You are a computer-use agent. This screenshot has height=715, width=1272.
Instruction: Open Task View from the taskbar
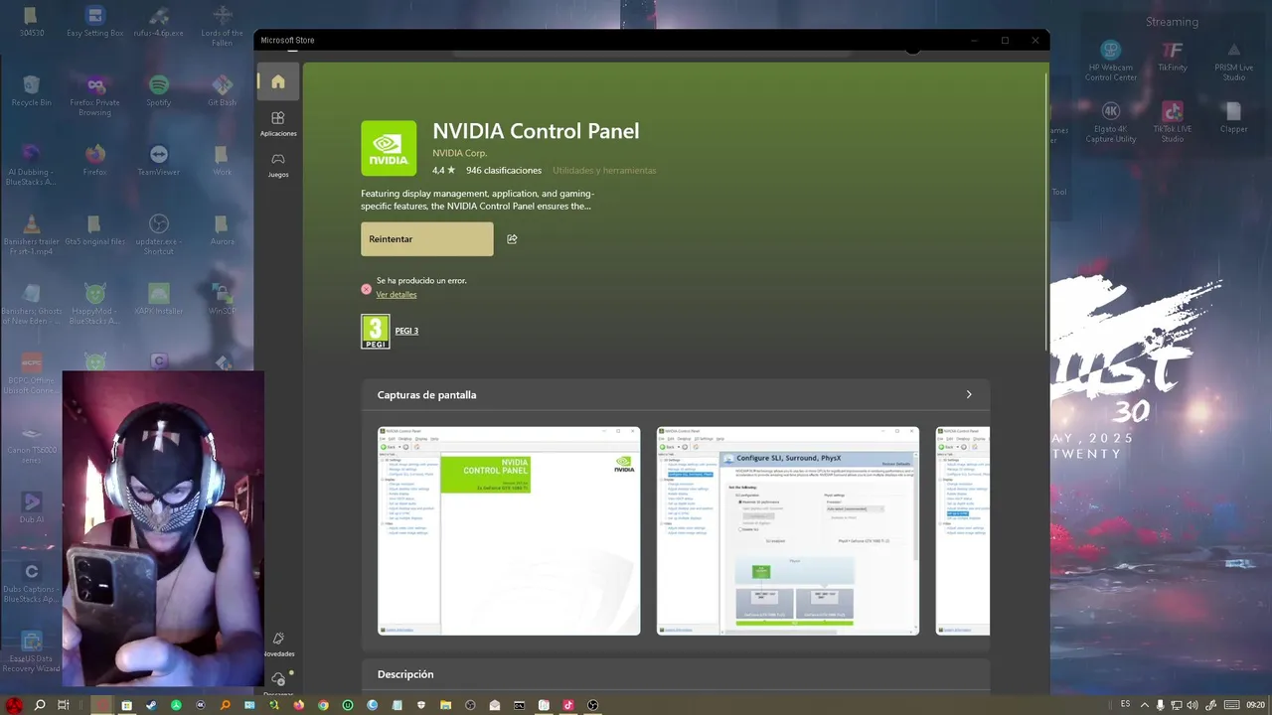(x=64, y=705)
